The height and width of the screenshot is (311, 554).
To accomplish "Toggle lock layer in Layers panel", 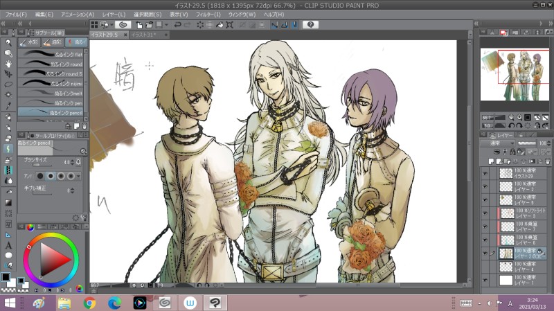I will tap(512, 152).
